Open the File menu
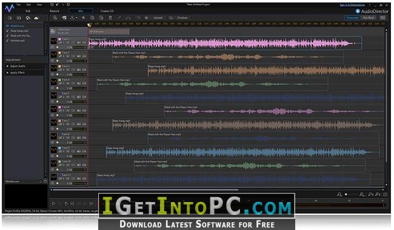394x230 pixels. pyautogui.click(x=18, y=5)
